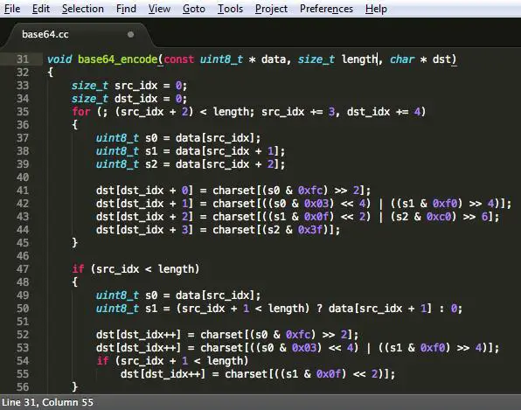Open the Edit menu
The height and width of the screenshot is (410, 521).
(41, 9)
